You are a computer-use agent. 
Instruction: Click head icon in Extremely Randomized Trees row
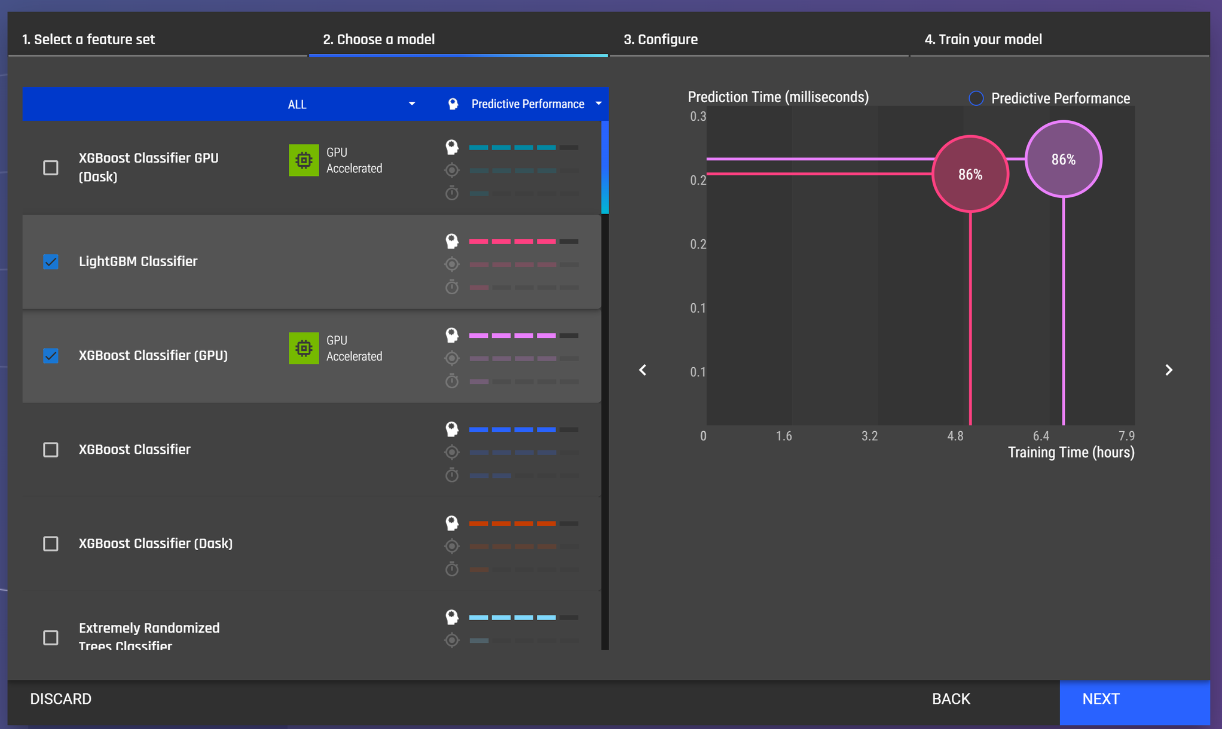(x=452, y=617)
